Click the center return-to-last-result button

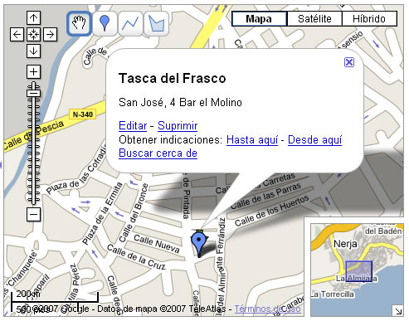(33, 35)
